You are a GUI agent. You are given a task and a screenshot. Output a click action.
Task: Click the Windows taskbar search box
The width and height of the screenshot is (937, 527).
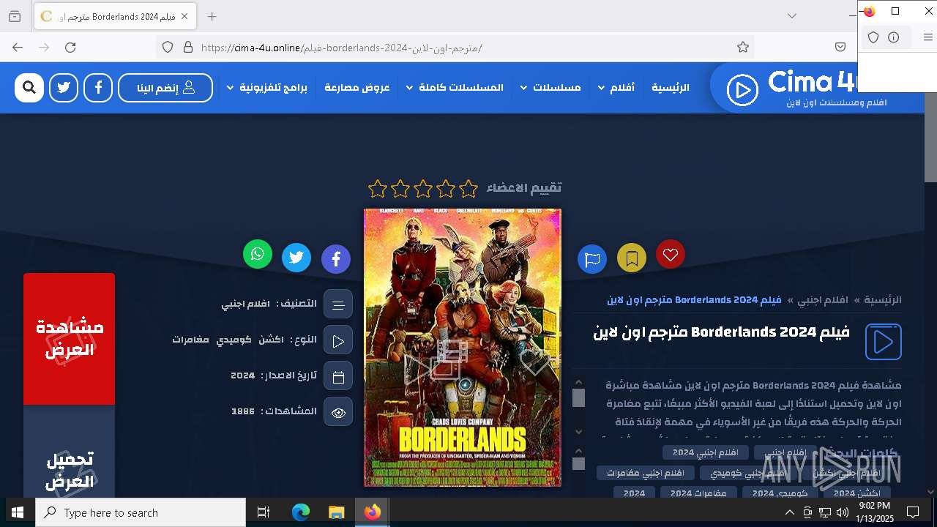(141, 512)
